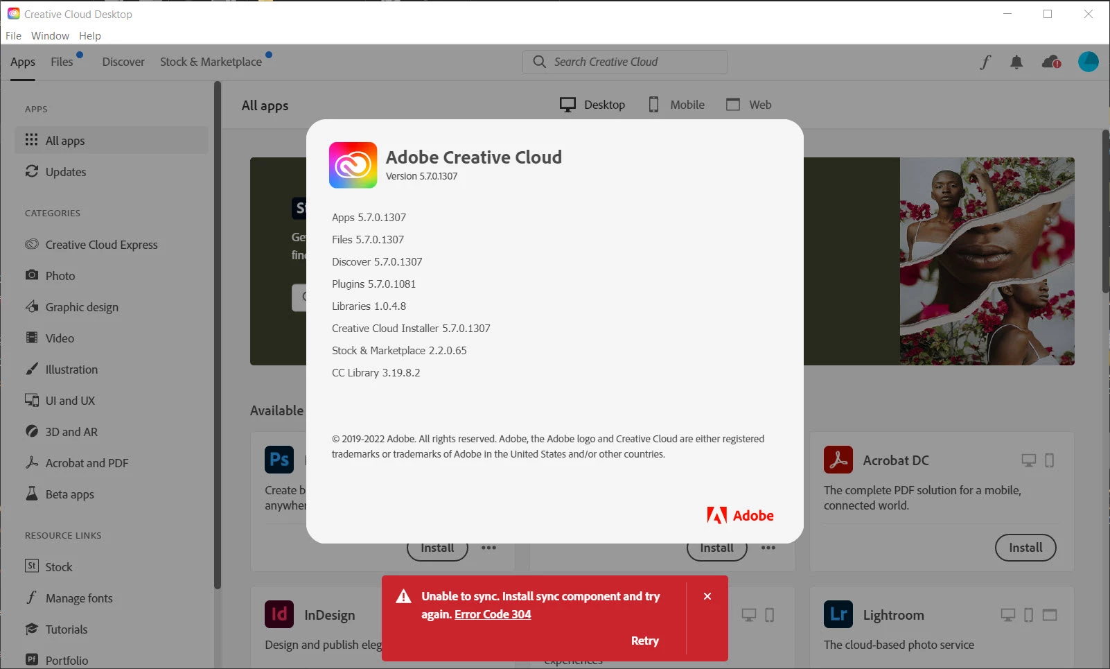1110x669 pixels.
Task: Open the user account avatar
Action: (1089, 62)
